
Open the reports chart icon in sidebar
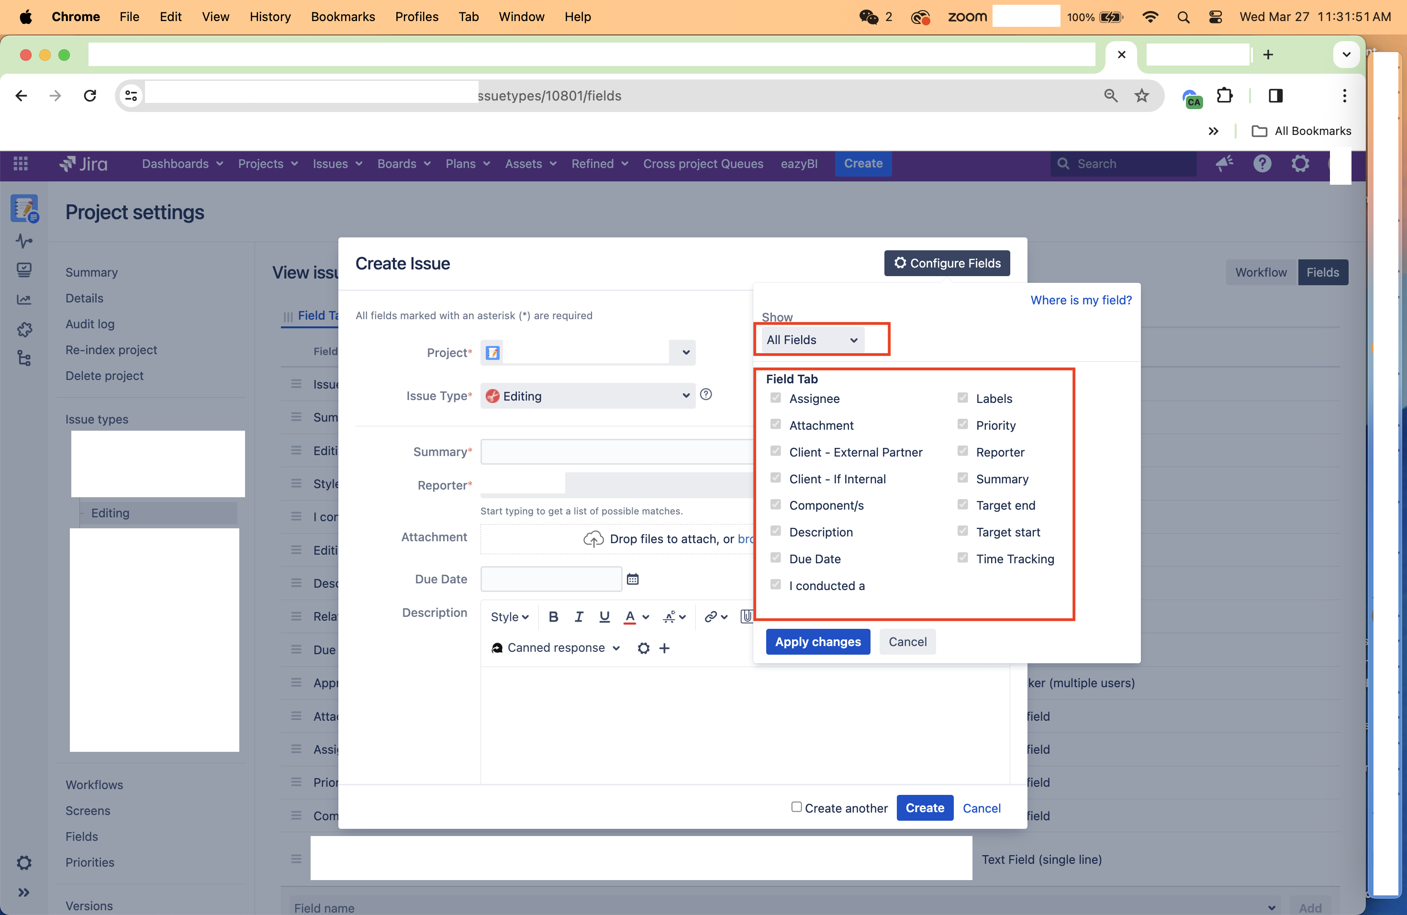(x=23, y=300)
